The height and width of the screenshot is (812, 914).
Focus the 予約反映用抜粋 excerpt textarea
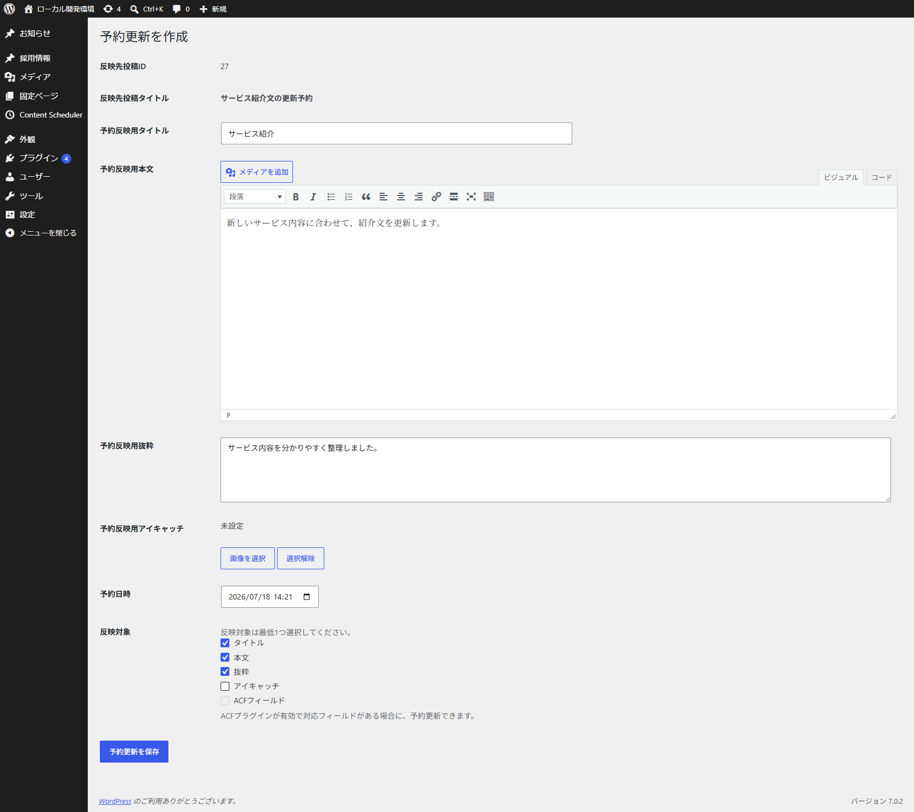click(x=555, y=470)
